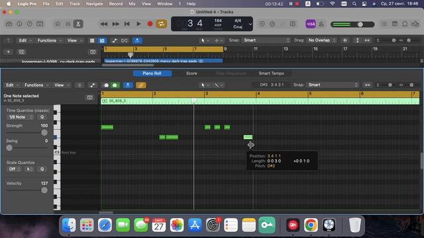The height and width of the screenshot is (238, 424).
Task: Toggle MIDI Out icon in Piano Roll
Action: click(106, 85)
